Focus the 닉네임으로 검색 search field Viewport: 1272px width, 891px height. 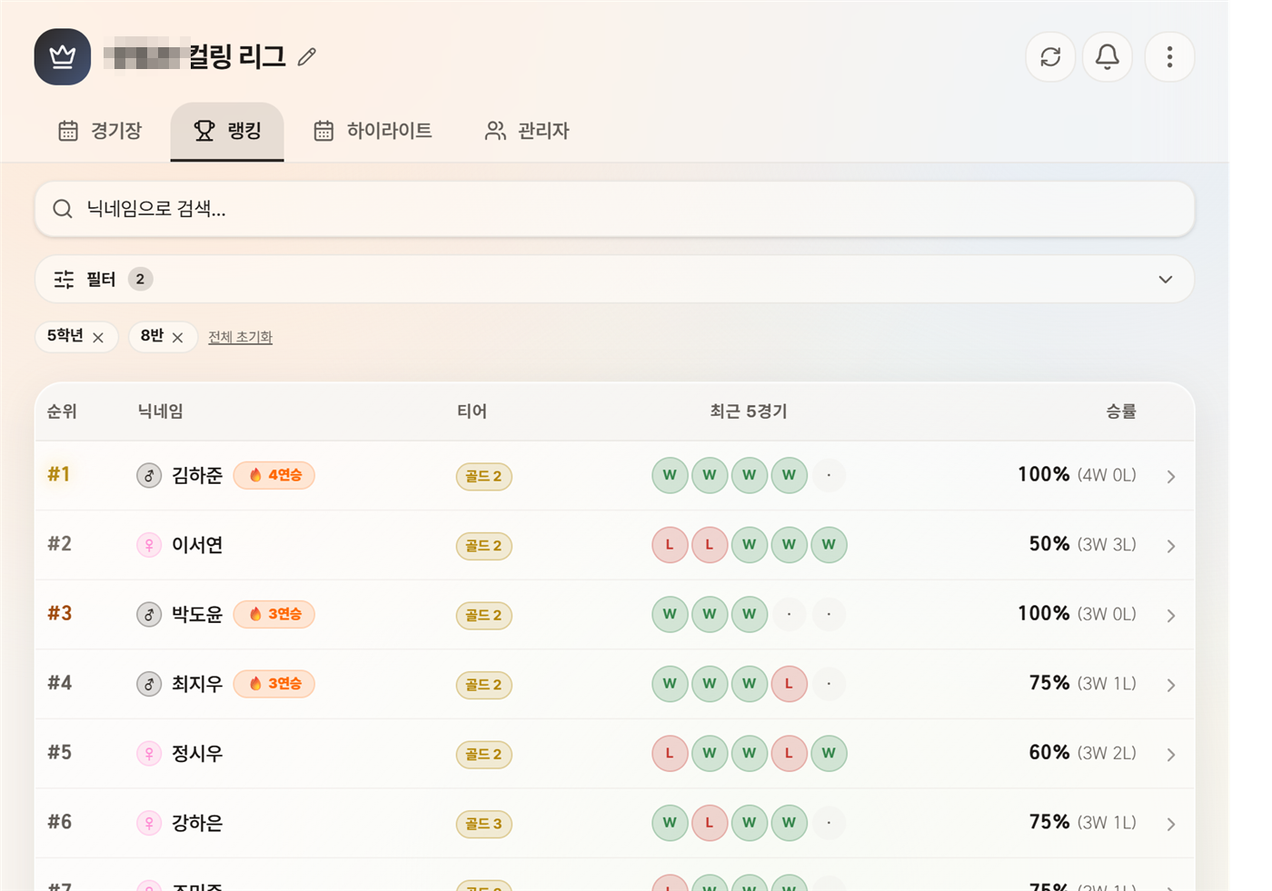[614, 209]
